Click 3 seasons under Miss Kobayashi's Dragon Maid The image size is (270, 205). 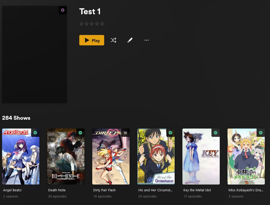236,196
